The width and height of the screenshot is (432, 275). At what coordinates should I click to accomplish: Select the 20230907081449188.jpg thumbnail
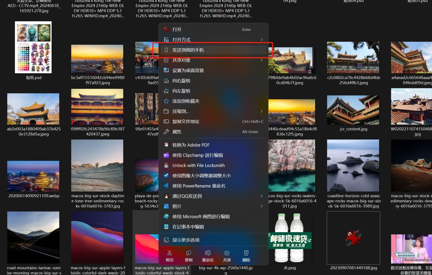(354, 238)
